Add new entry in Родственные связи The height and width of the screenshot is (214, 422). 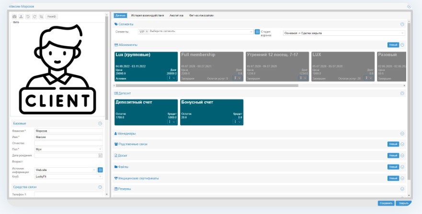pyautogui.click(x=393, y=144)
